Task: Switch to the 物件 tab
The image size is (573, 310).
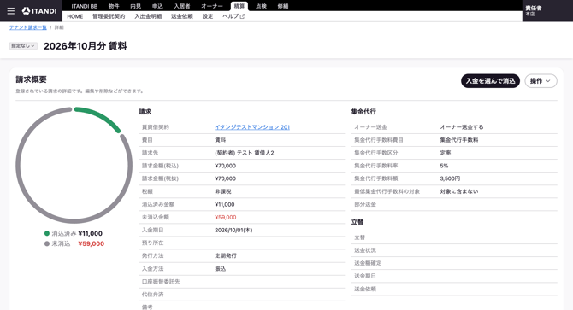Action: (114, 6)
